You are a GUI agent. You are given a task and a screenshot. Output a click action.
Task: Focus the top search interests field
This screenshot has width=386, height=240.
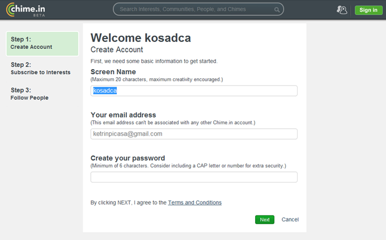[193, 10]
